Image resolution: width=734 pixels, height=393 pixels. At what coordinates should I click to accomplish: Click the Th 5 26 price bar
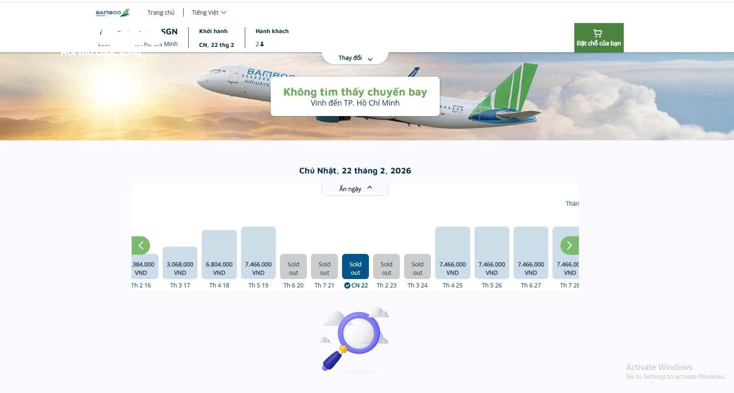pyautogui.click(x=492, y=253)
